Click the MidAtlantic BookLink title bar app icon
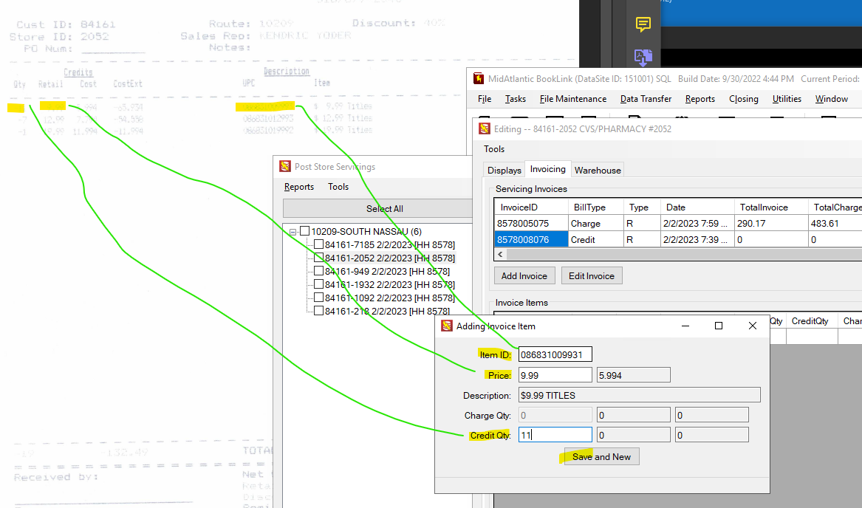This screenshot has width=862, height=508. click(479, 78)
